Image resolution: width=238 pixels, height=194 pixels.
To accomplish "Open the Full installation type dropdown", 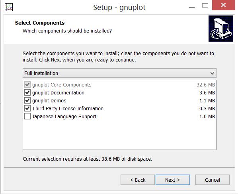I will [119, 73].
